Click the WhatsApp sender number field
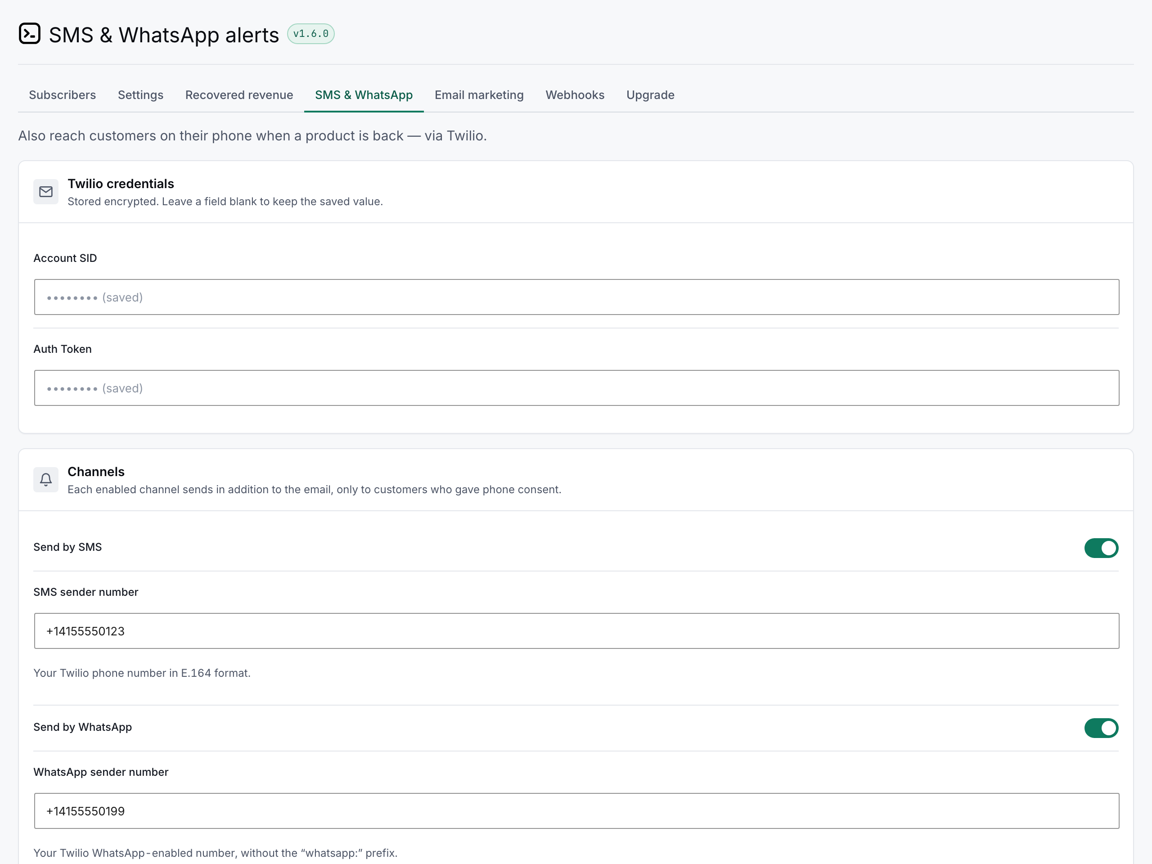 tap(576, 811)
